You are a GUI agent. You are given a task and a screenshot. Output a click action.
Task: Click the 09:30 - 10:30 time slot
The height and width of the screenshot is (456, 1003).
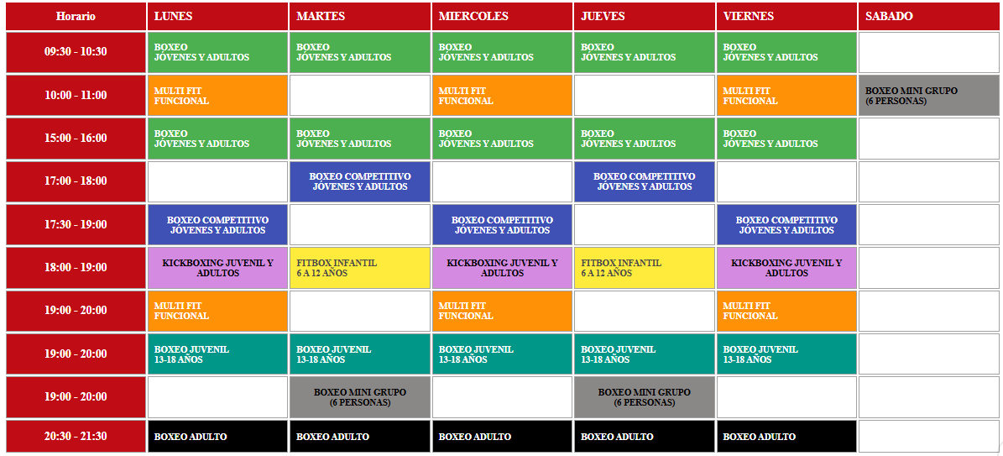(x=76, y=52)
